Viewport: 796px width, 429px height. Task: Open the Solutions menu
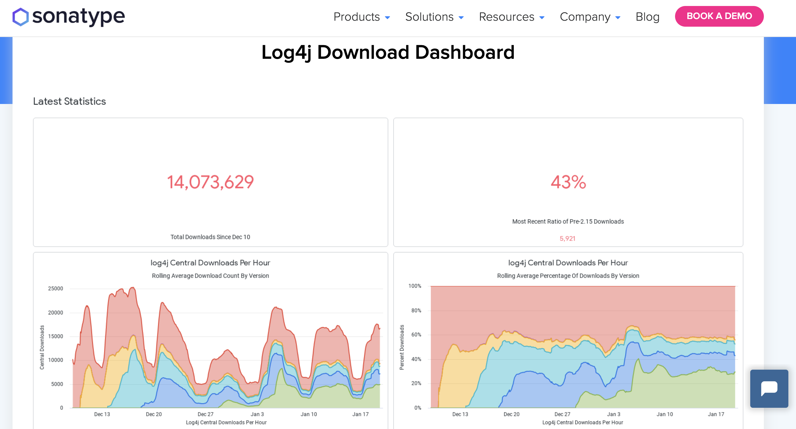tap(429, 17)
